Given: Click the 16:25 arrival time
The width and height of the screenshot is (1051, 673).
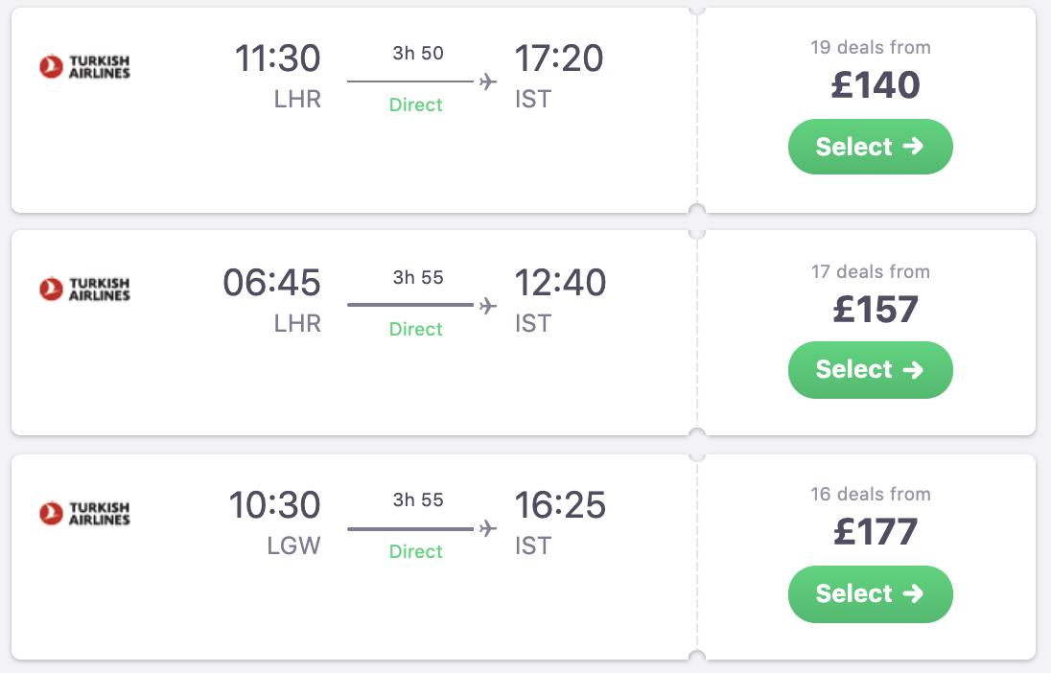Looking at the screenshot, I should (560, 505).
